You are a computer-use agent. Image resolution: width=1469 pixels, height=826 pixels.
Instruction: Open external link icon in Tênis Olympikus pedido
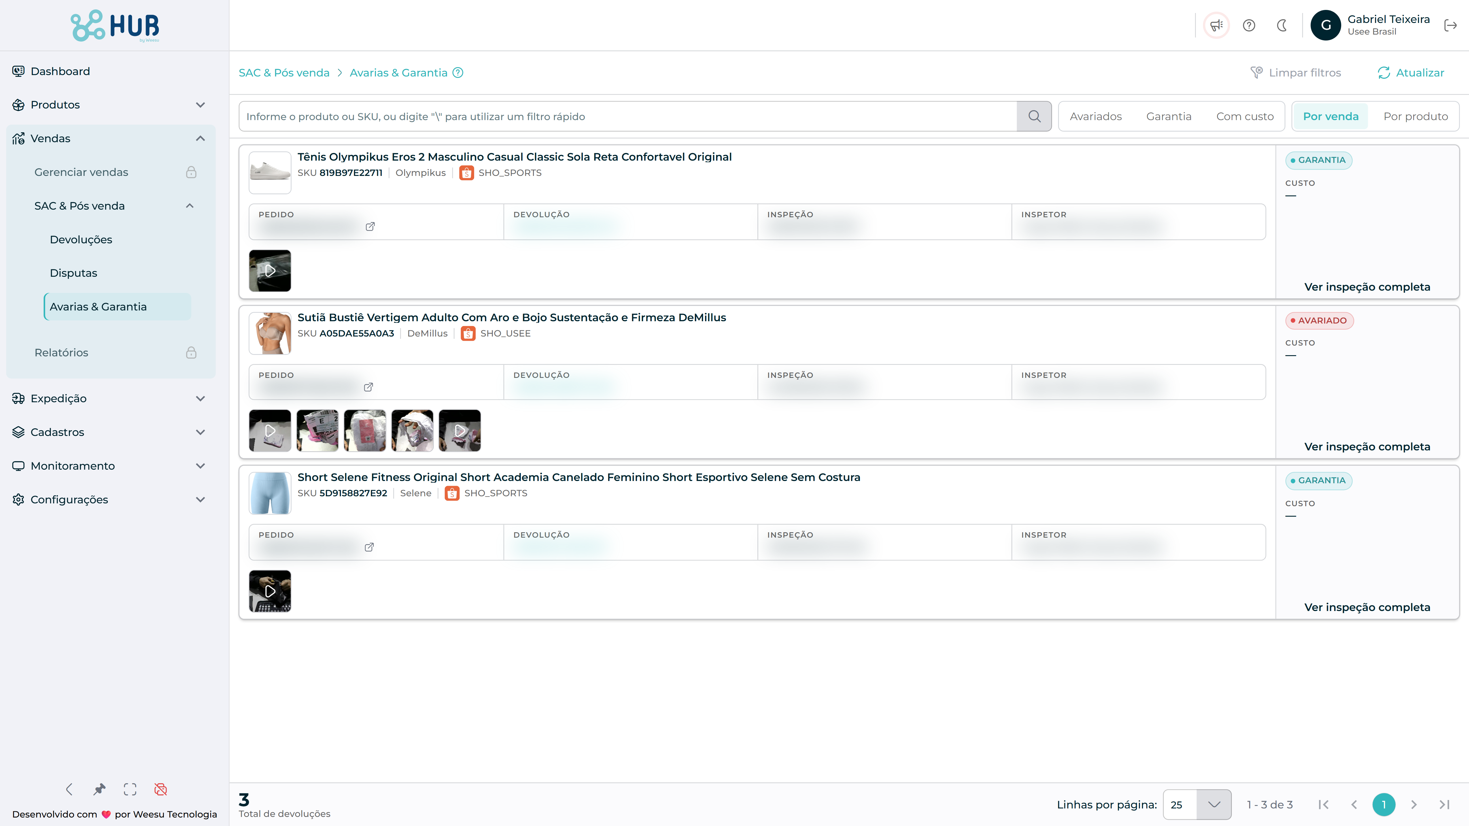(370, 226)
